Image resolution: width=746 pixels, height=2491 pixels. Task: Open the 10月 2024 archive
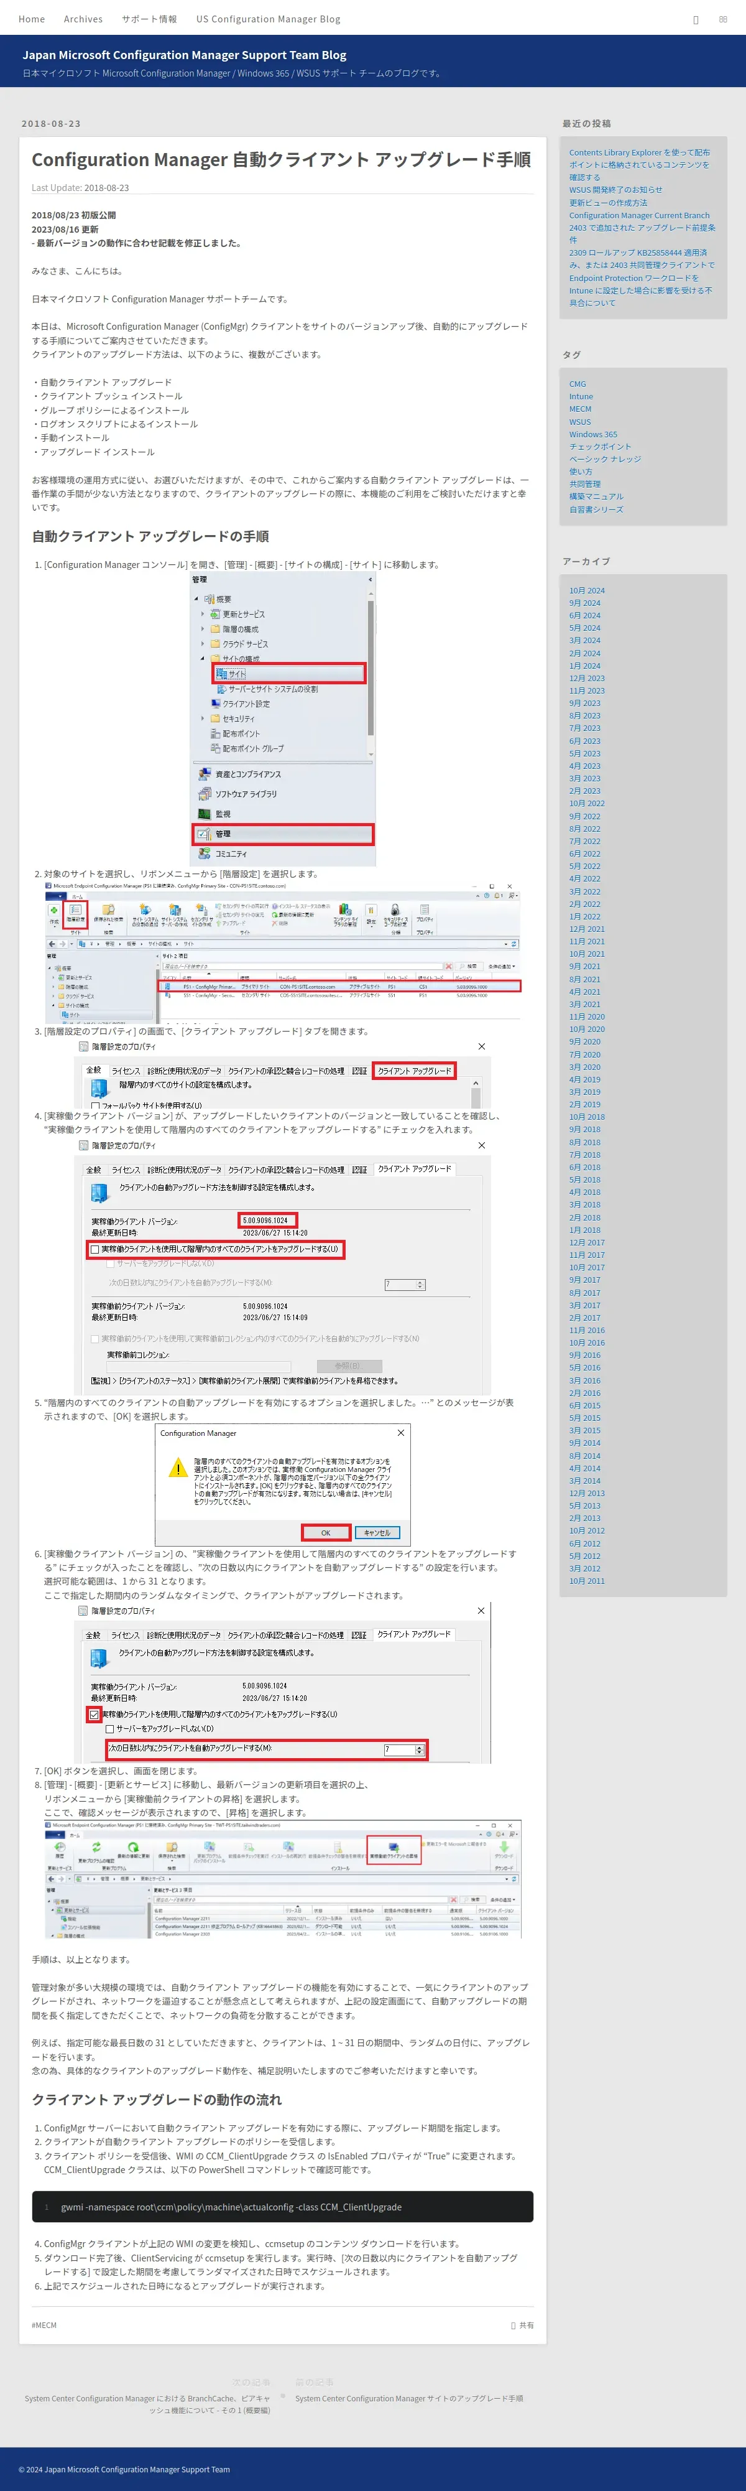pyautogui.click(x=587, y=591)
